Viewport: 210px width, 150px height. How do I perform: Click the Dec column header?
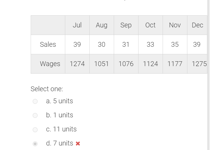point(198,25)
